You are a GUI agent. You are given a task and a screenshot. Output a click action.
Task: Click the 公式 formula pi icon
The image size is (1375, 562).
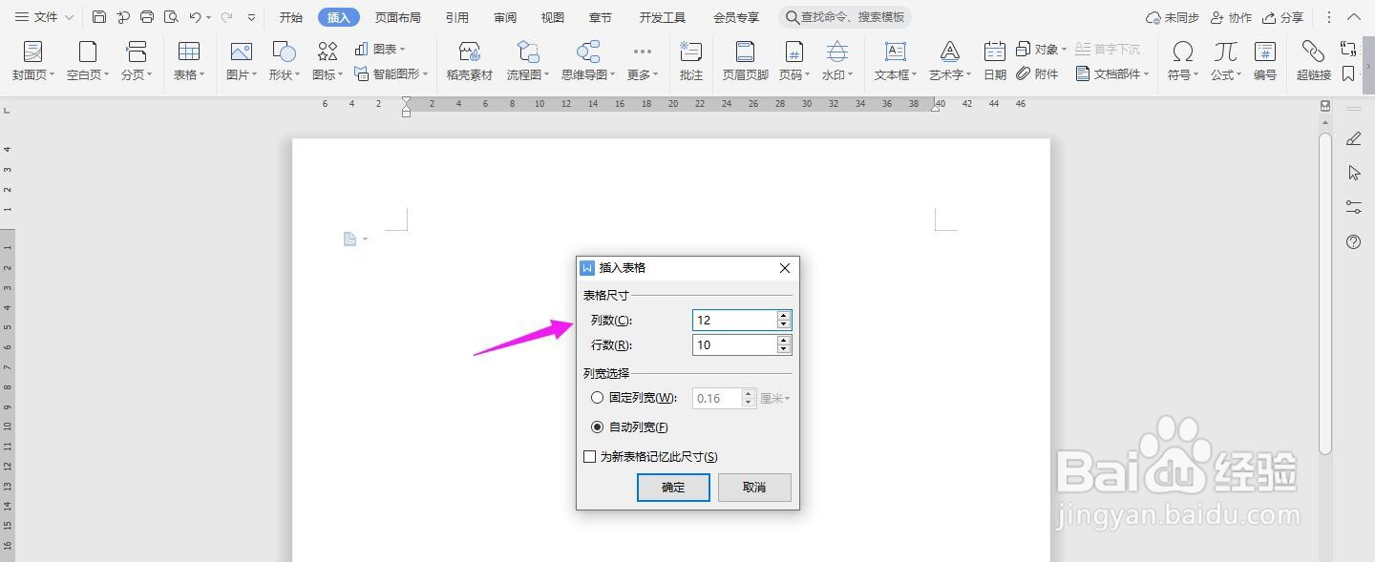click(1226, 52)
